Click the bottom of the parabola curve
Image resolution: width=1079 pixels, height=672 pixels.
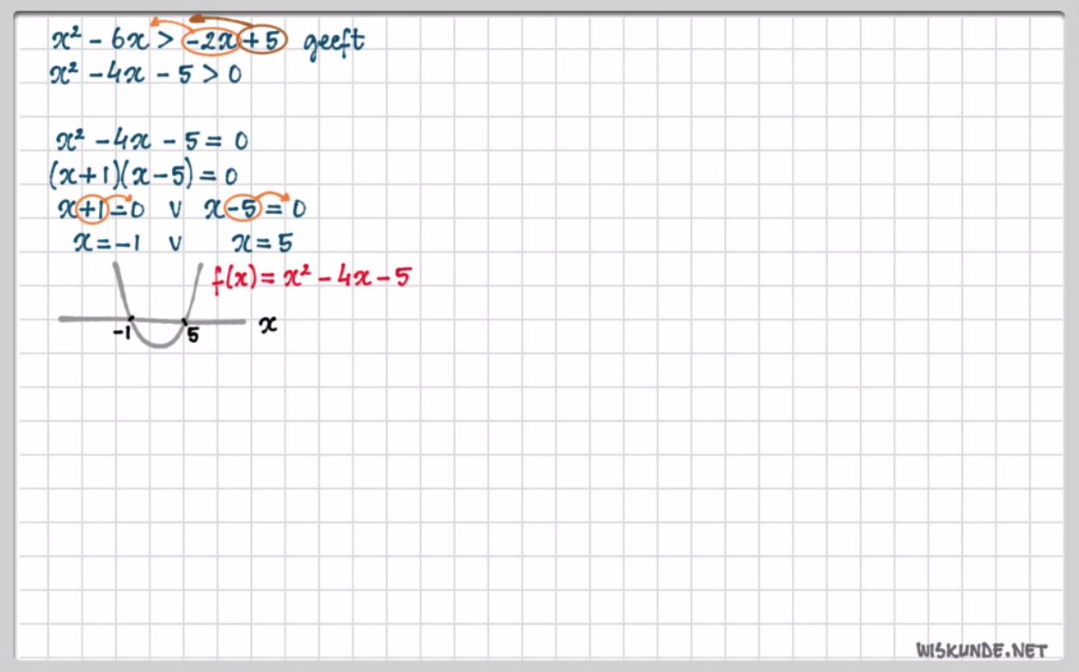pyautogui.click(x=157, y=346)
